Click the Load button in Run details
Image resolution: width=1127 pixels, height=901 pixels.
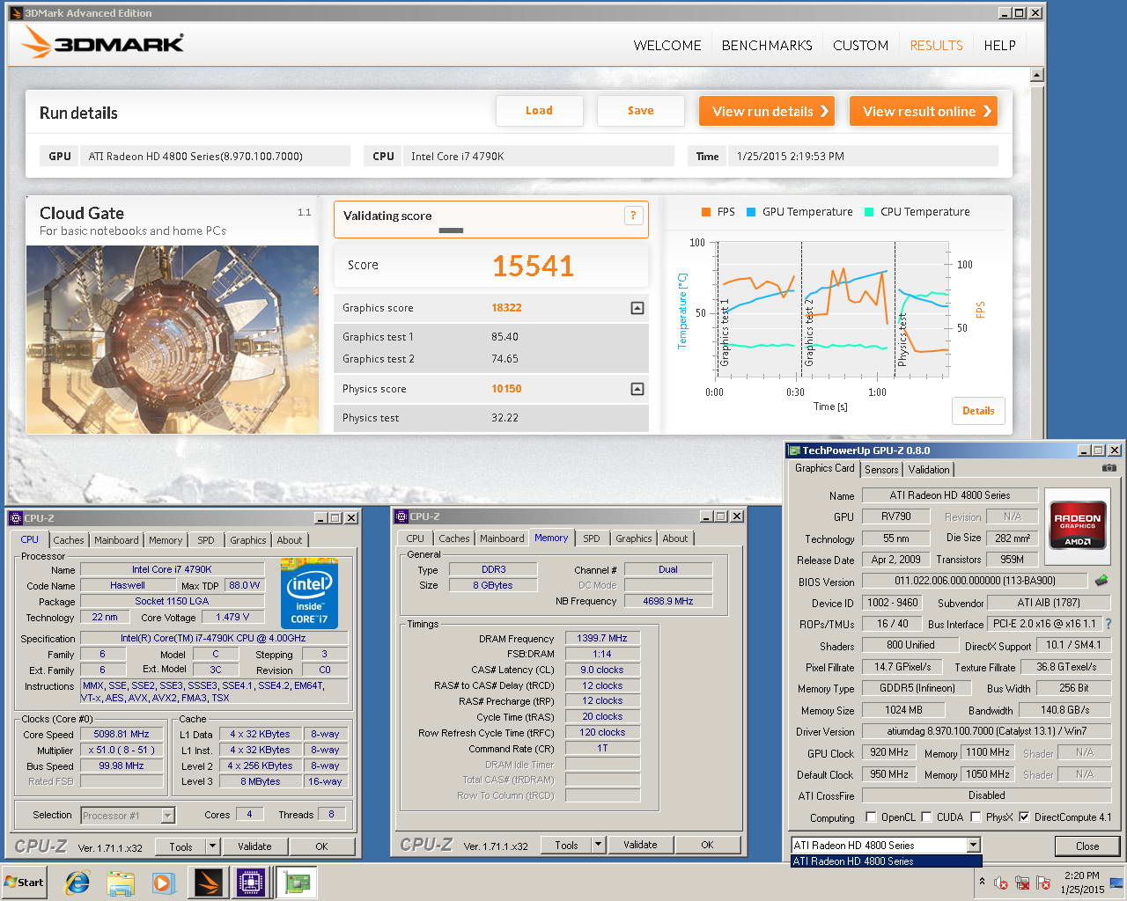pos(539,111)
